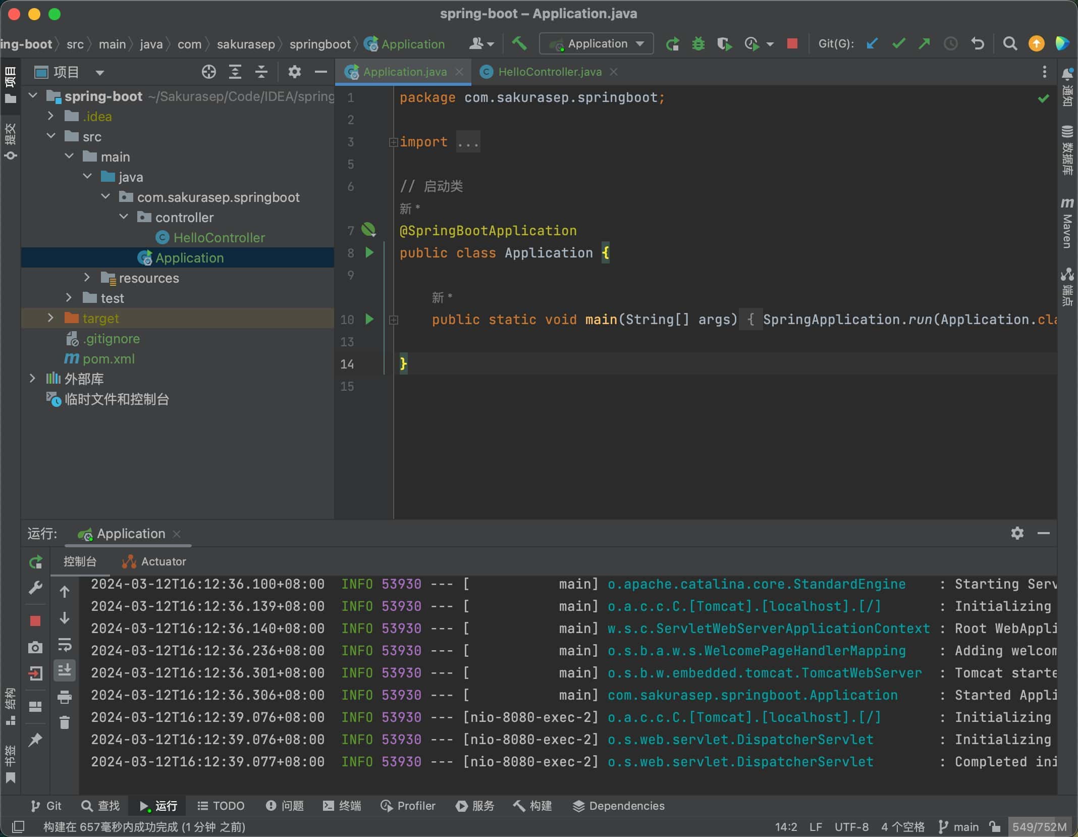
Task: Click the Build hammer icon in toolbar
Action: click(519, 44)
